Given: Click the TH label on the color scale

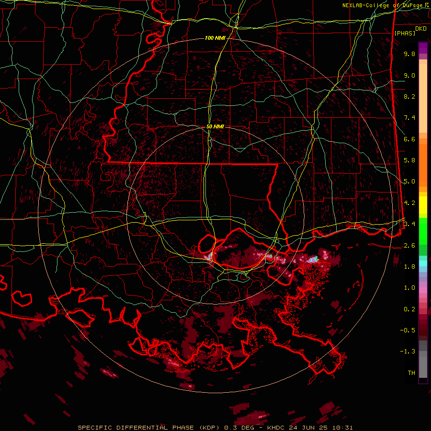Looking at the screenshot, I should pos(411,373).
